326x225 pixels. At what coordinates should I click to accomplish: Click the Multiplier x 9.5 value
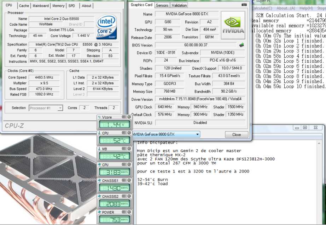(44, 83)
